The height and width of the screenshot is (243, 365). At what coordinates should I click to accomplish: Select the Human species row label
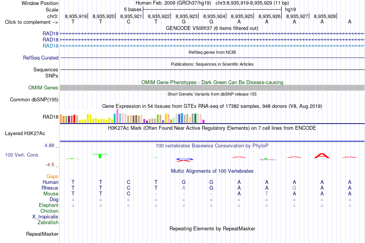[50, 182]
